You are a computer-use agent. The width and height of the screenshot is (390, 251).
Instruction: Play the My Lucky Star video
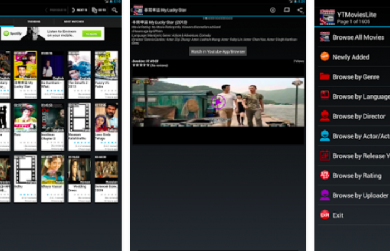click(x=218, y=101)
